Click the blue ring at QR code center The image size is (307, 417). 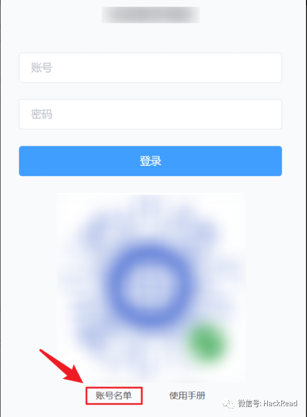click(x=150, y=286)
